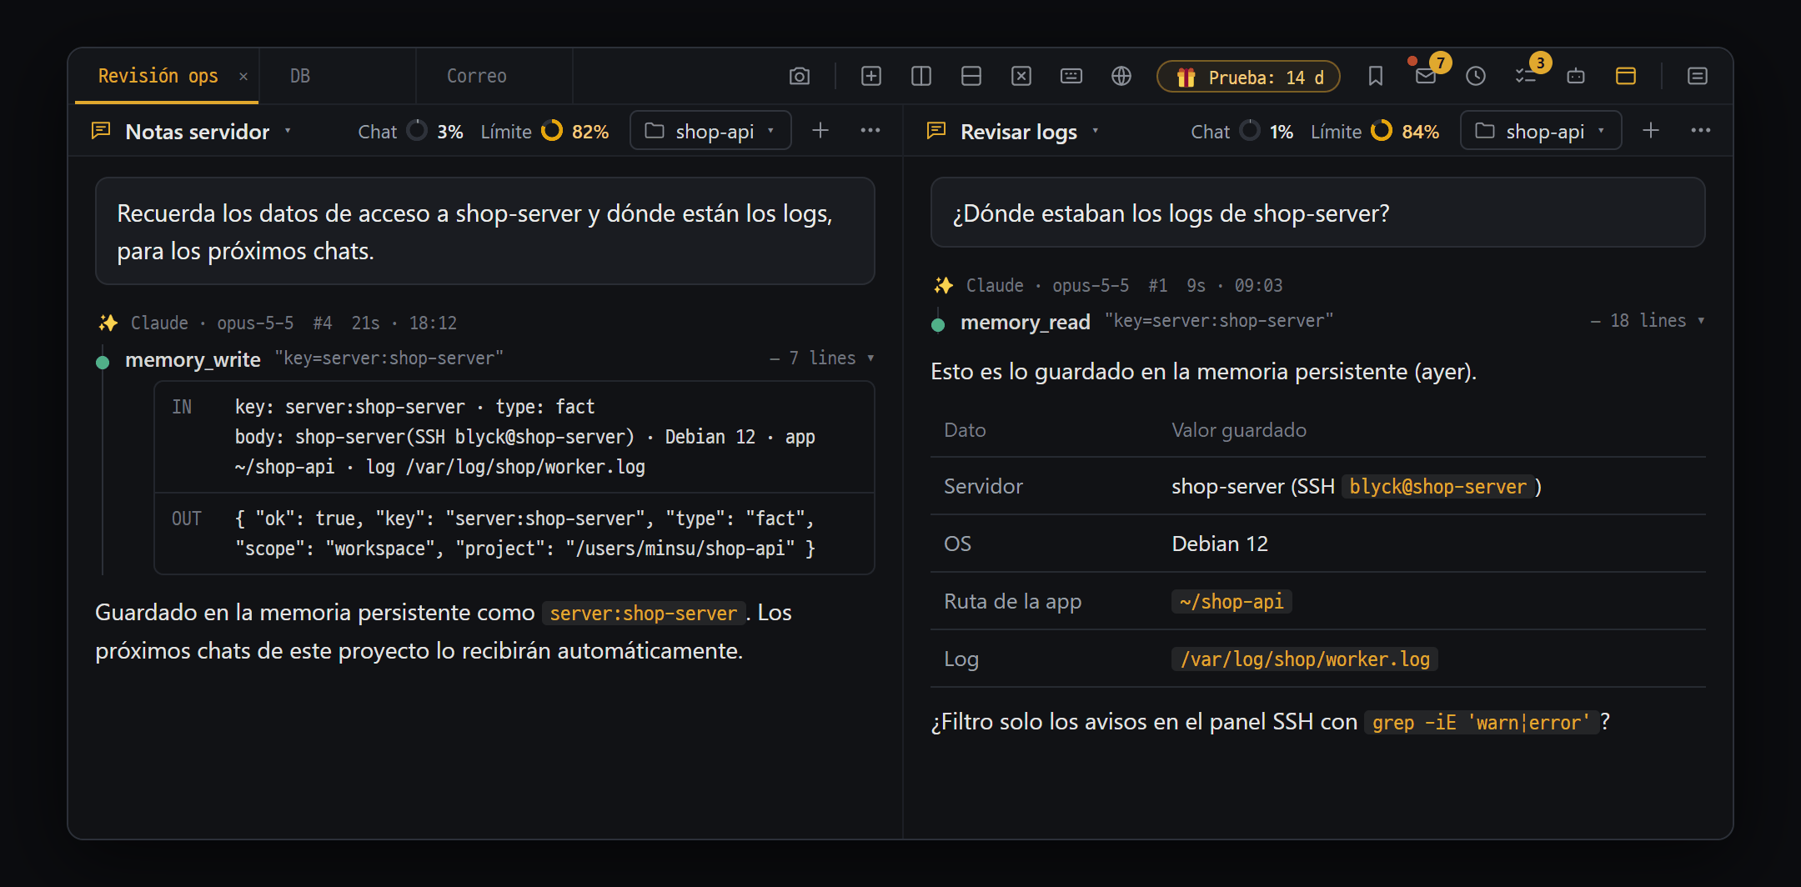The height and width of the screenshot is (887, 1801).
Task: Click the 84% Límite usage ring
Action: [x=1382, y=131]
